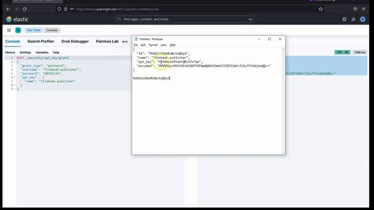Bookmark the page with the star icon
374x210 pixels.
coord(321,9)
